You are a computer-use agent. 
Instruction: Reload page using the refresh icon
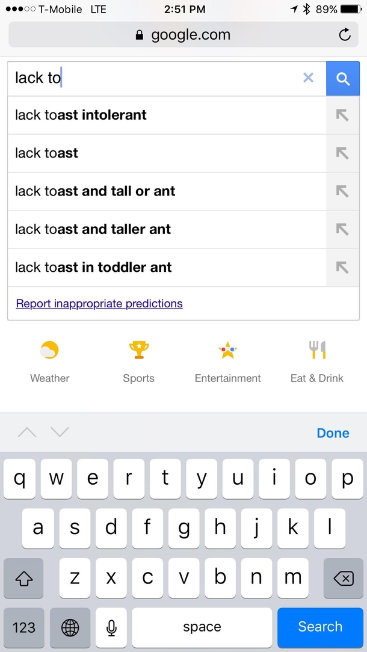click(x=345, y=34)
